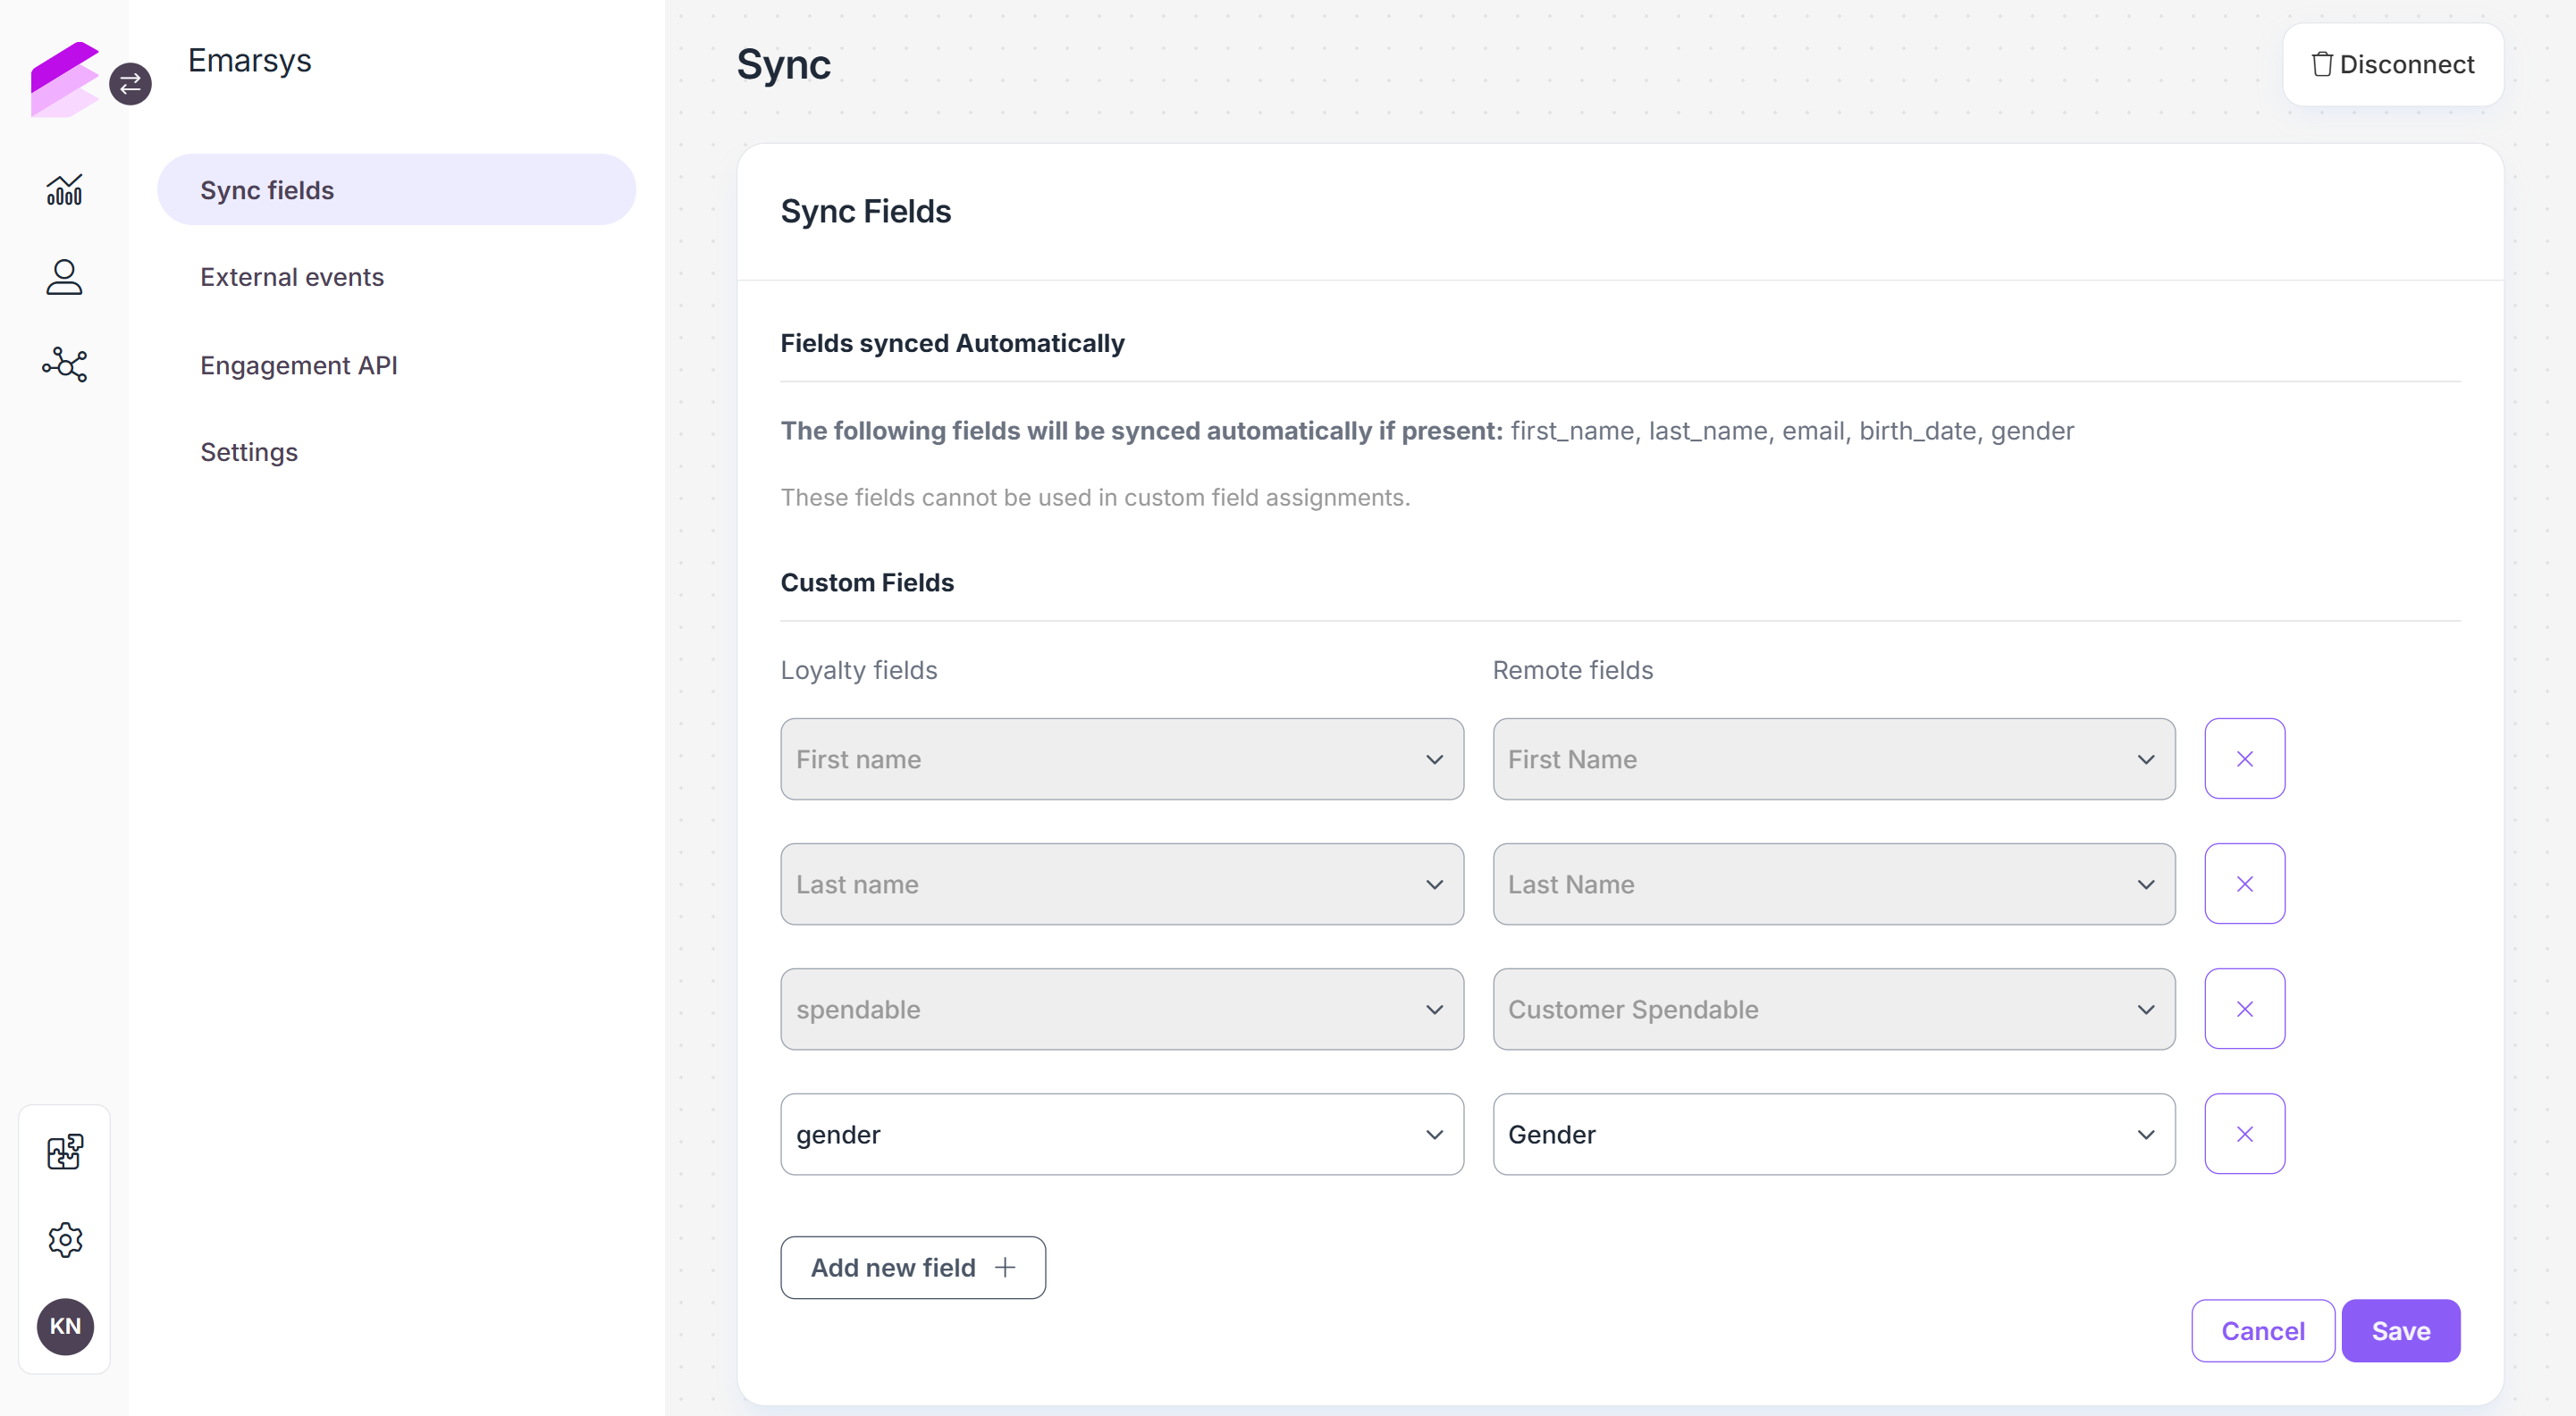Image resolution: width=2576 pixels, height=1416 pixels.
Task: Open the network nodes sidebar icon
Action: (x=65, y=364)
